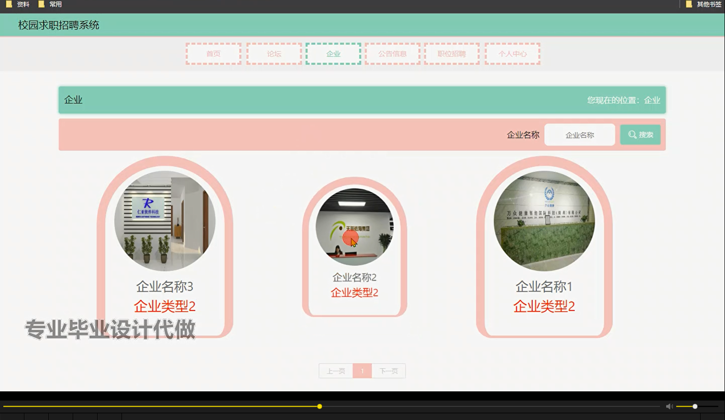Click the 上一页 pagination button
725x420 pixels.
point(336,370)
